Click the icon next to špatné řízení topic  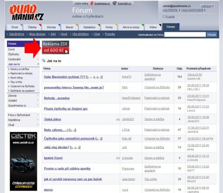click(x=118, y=158)
